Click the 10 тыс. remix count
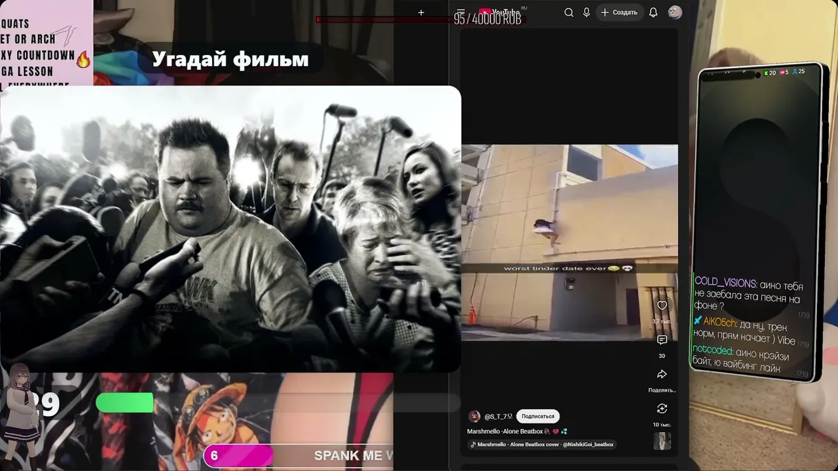This screenshot has height=471, width=838. pyautogui.click(x=661, y=425)
